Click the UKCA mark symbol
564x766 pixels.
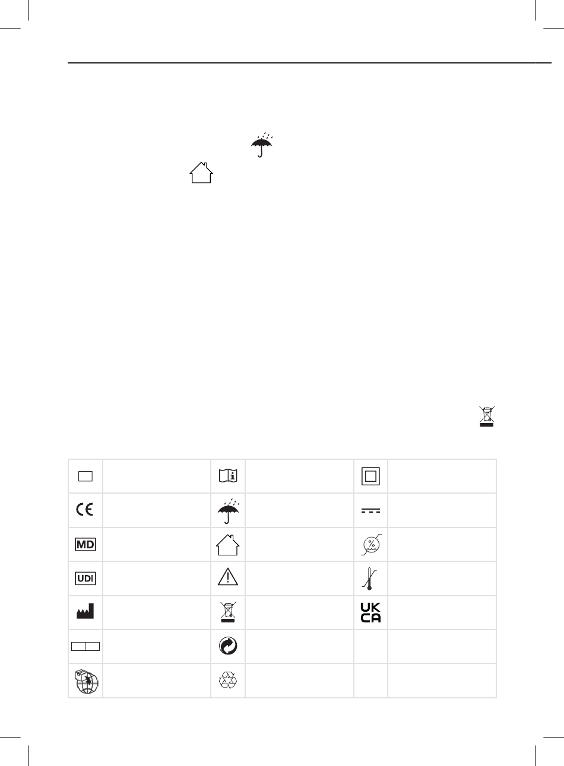coord(371,613)
